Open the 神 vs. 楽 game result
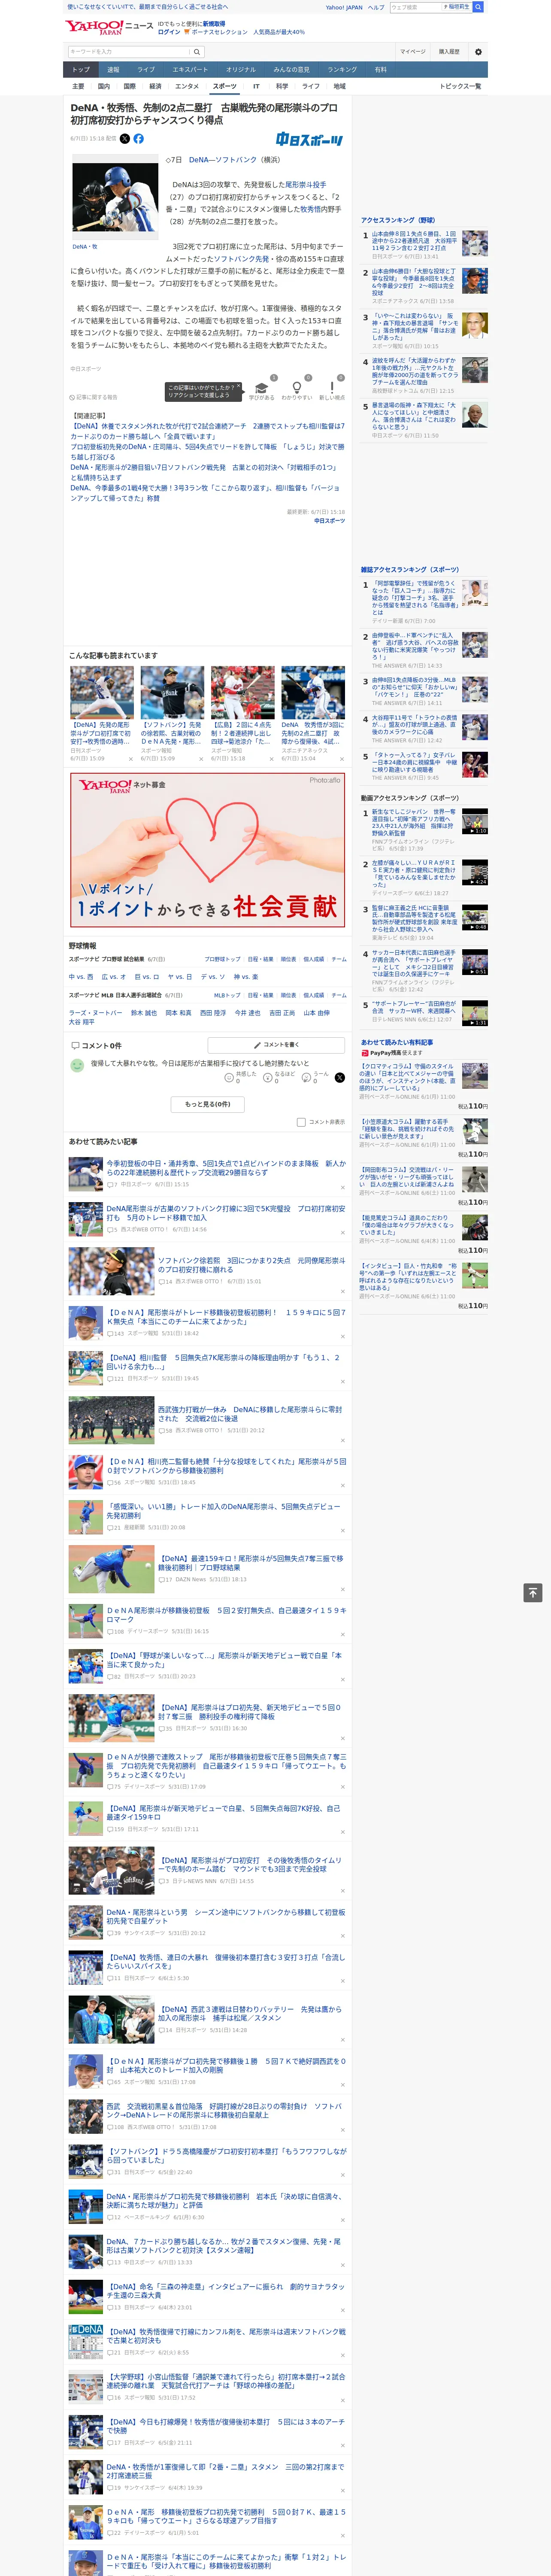This screenshot has width=551, height=2576. [x=245, y=977]
